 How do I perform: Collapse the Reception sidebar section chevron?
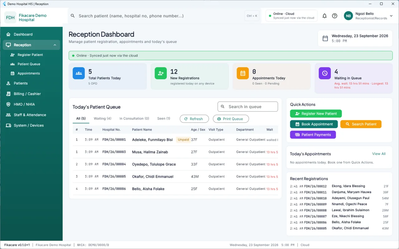(x=55, y=45)
